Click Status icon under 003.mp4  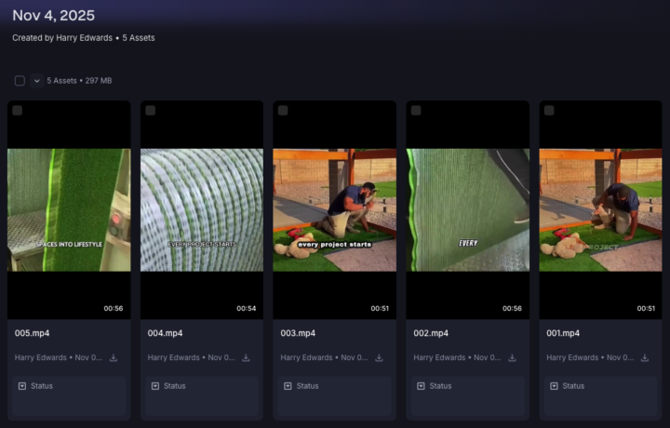tap(288, 386)
